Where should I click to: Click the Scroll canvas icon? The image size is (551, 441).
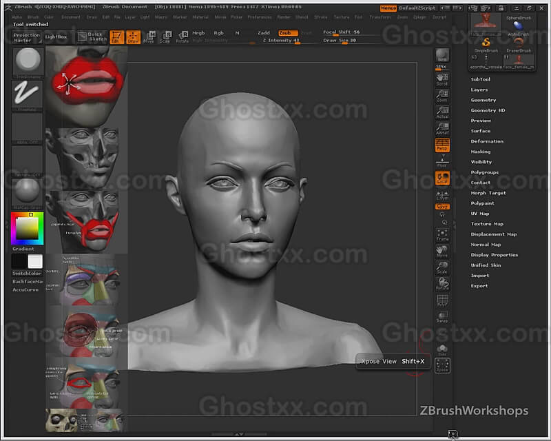point(442,80)
